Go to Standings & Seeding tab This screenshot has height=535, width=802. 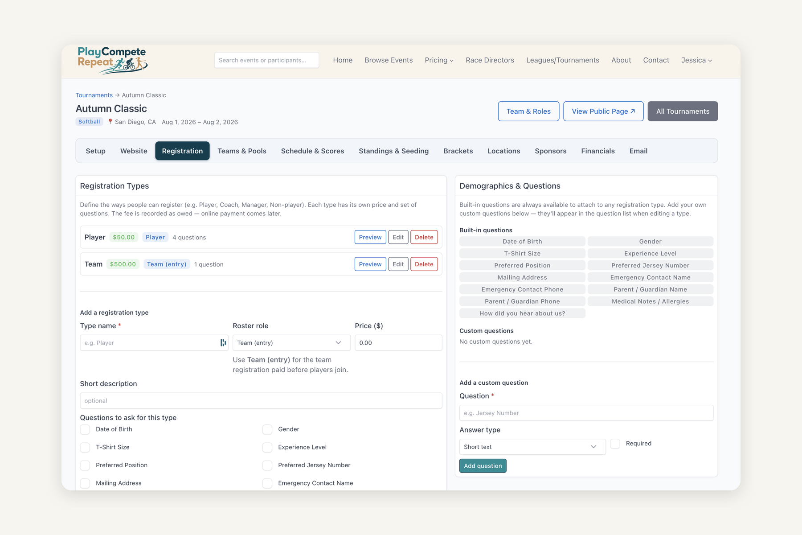pos(394,151)
